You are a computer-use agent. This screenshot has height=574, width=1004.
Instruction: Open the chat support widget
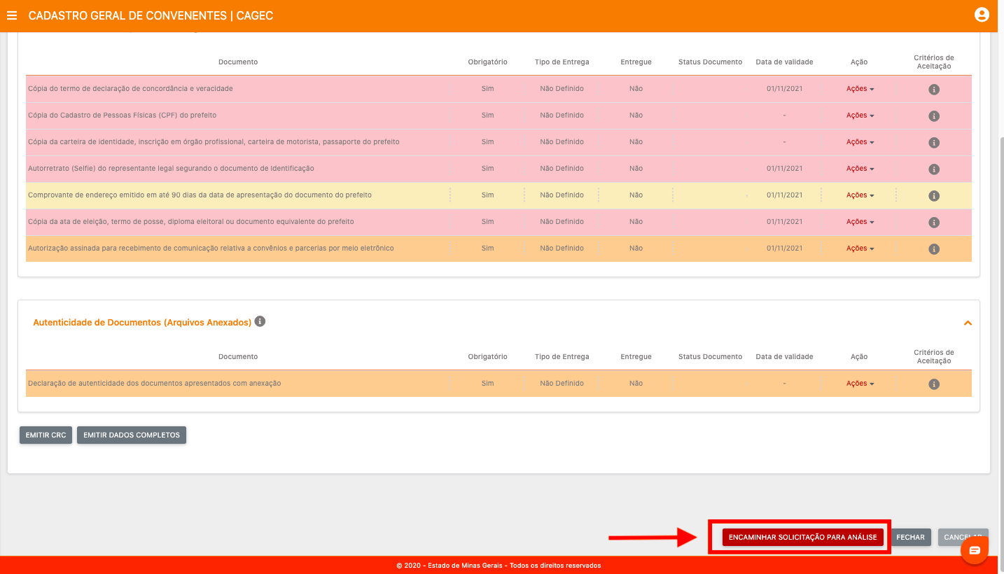point(974,550)
